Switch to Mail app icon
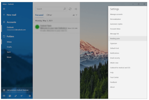Screen dimensions: 149x100 [x=4, y=96]
